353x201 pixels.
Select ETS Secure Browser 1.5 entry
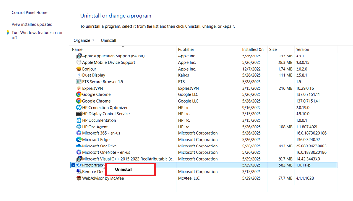pos(102,82)
